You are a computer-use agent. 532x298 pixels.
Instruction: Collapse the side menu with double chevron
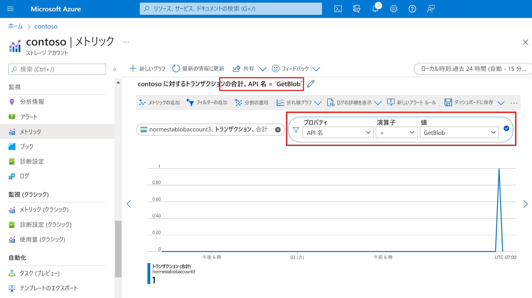115,70
